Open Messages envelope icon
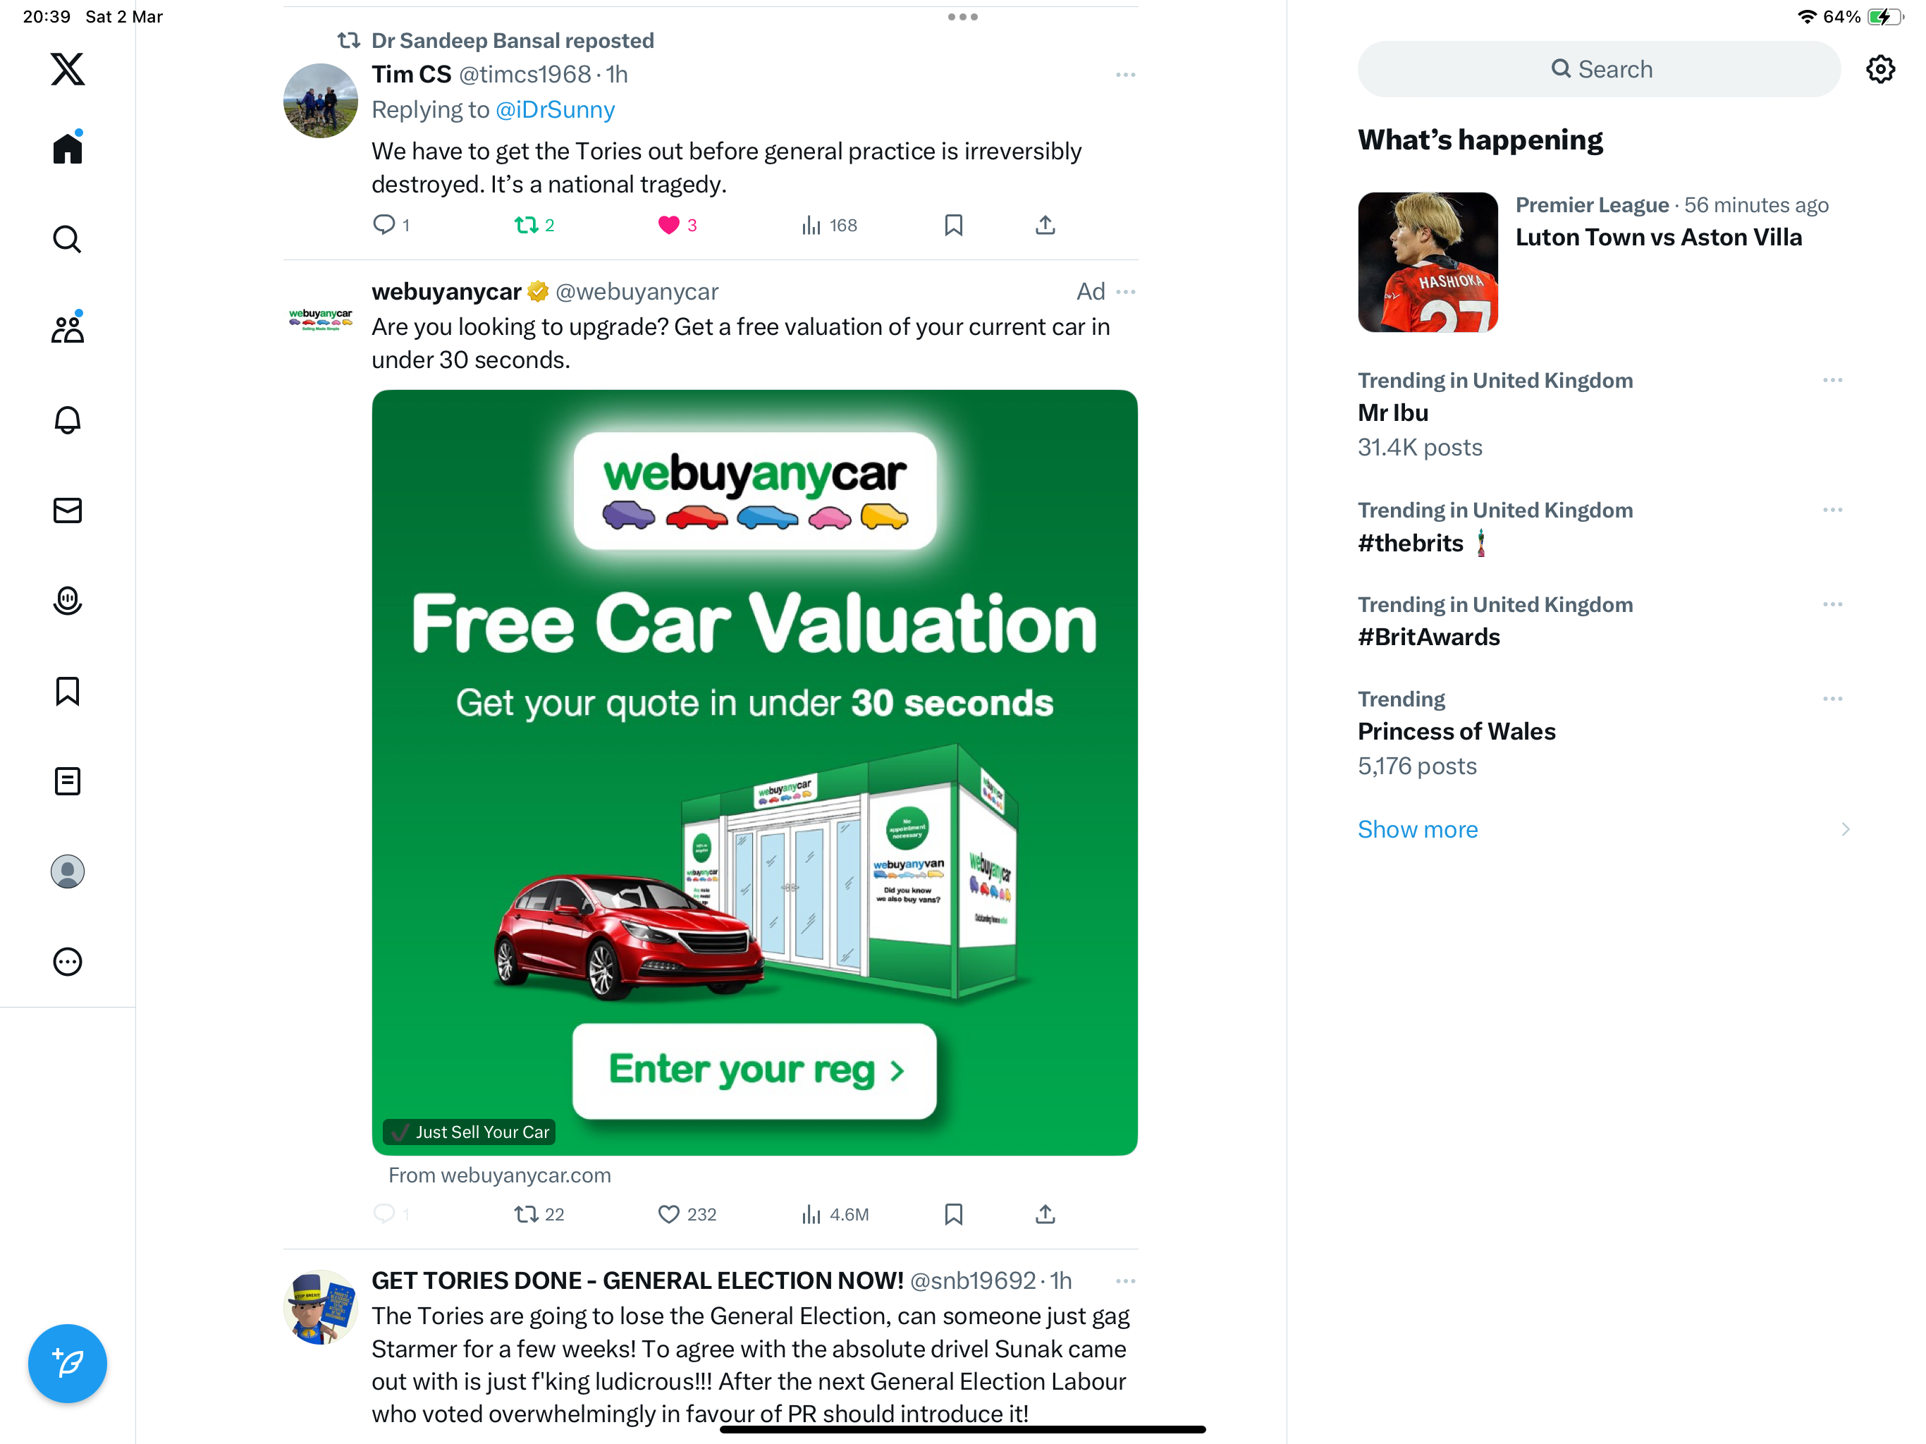Viewport: 1926px width, 1444px height. click(67, 510)
